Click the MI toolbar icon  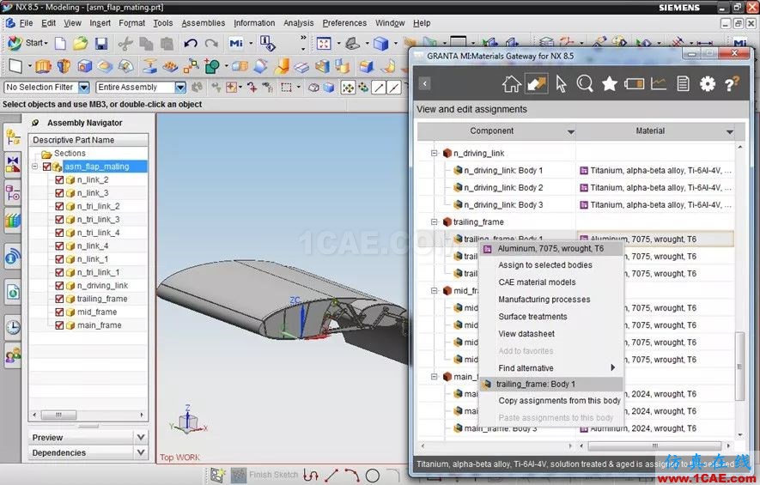236,43
